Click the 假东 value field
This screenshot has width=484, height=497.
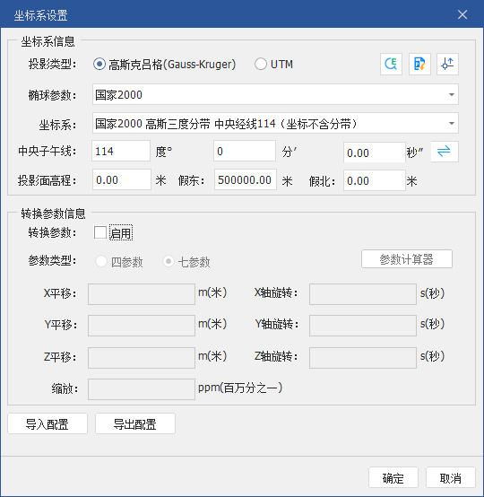(x=246, y=179)
